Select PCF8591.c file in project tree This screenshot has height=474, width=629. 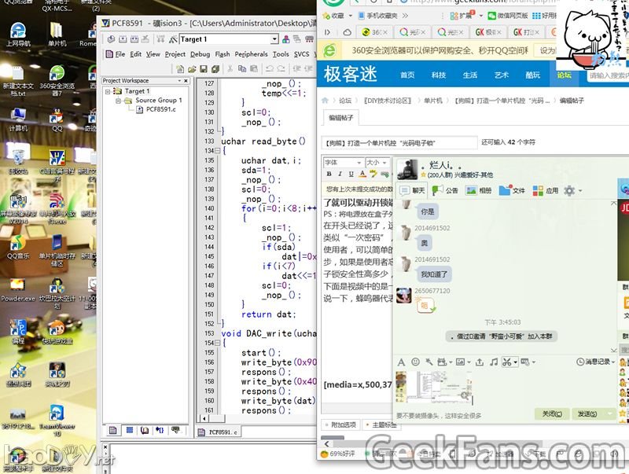(160, 109)
